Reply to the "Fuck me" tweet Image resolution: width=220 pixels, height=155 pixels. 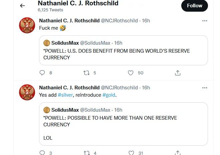tap(42, 73)
